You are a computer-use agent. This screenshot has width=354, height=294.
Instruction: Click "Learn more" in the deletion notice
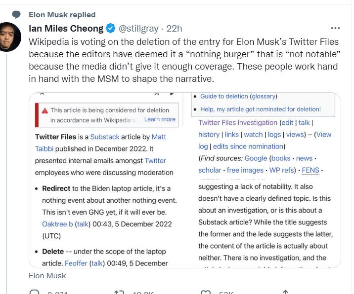(x=160, y=119)
